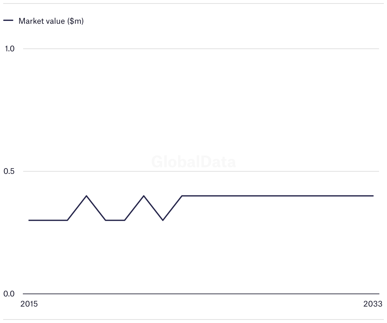
Task: Click the 1.0 horizontal gridline
Action: (201, 49)
